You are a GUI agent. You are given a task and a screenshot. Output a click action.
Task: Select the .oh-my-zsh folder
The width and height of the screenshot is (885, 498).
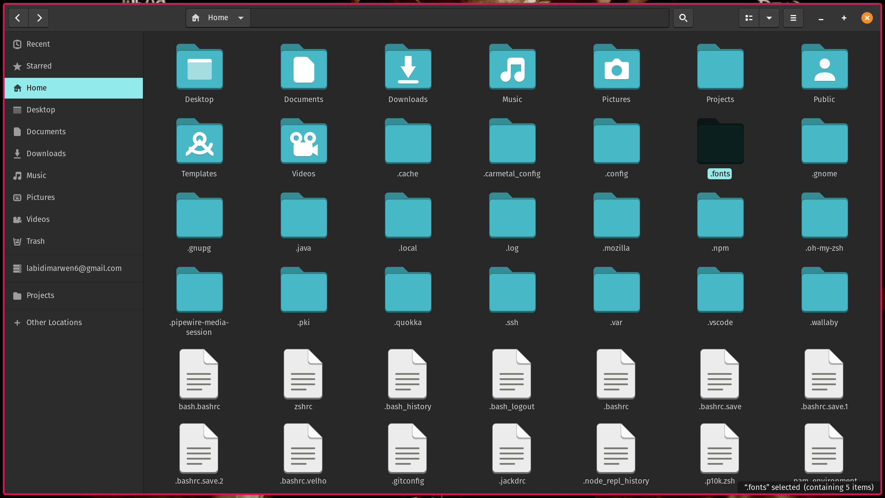(825, 216)
